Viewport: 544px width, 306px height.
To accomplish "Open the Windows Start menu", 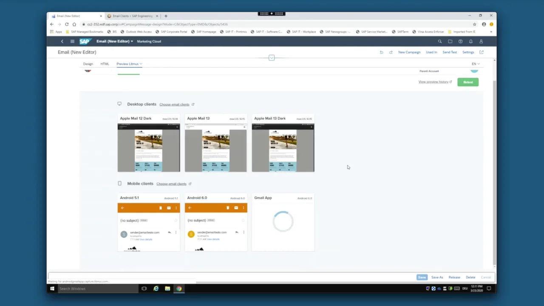I will coord(52,289).
